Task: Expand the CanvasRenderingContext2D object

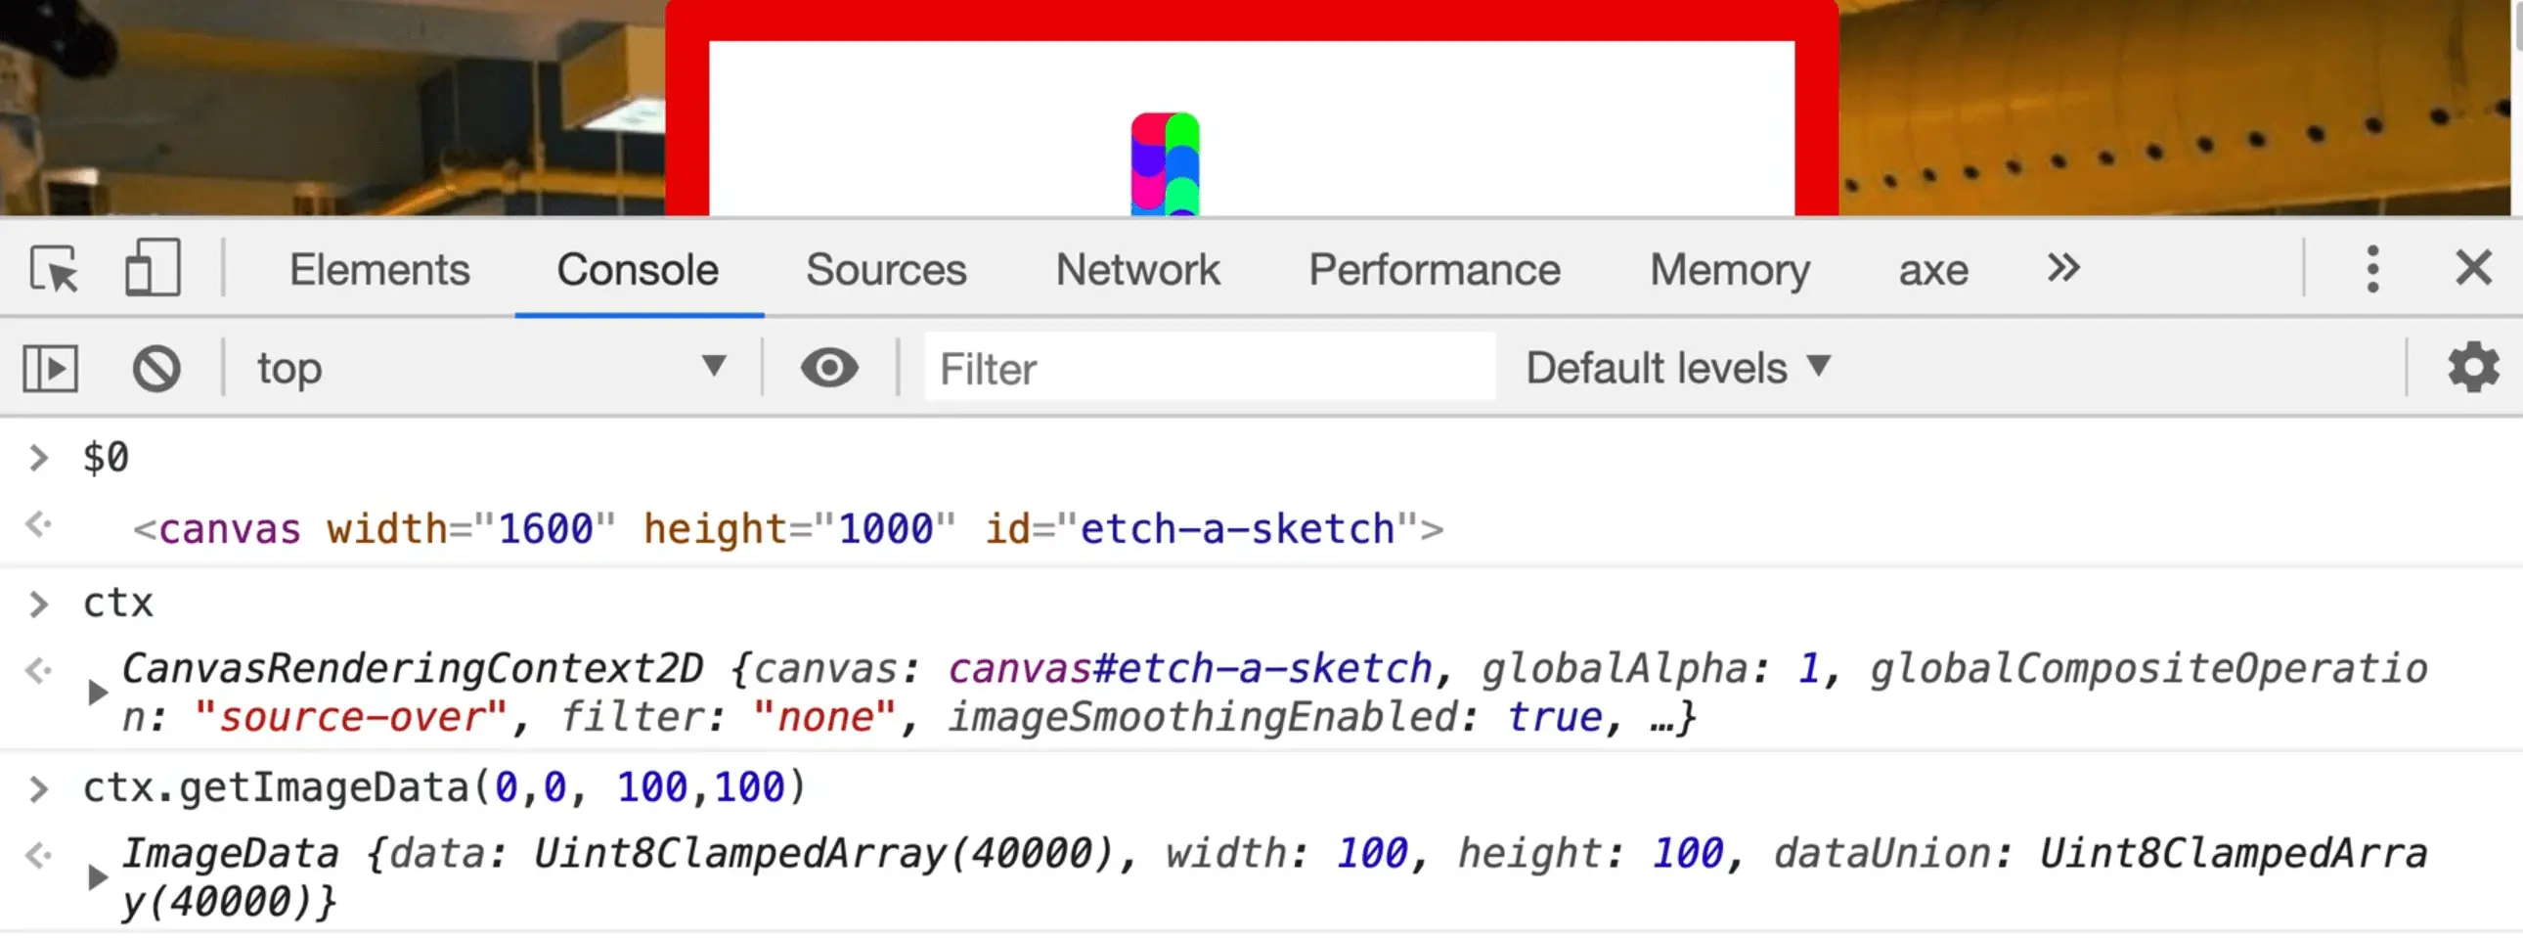Action: 97,694
